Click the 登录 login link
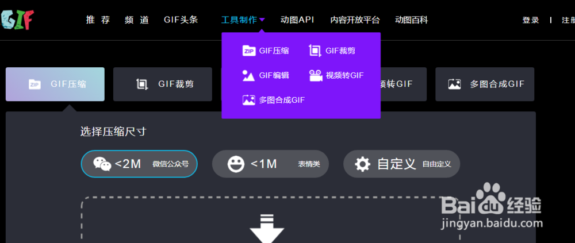Viewport: 575px width, 243px height. point(531,20)
